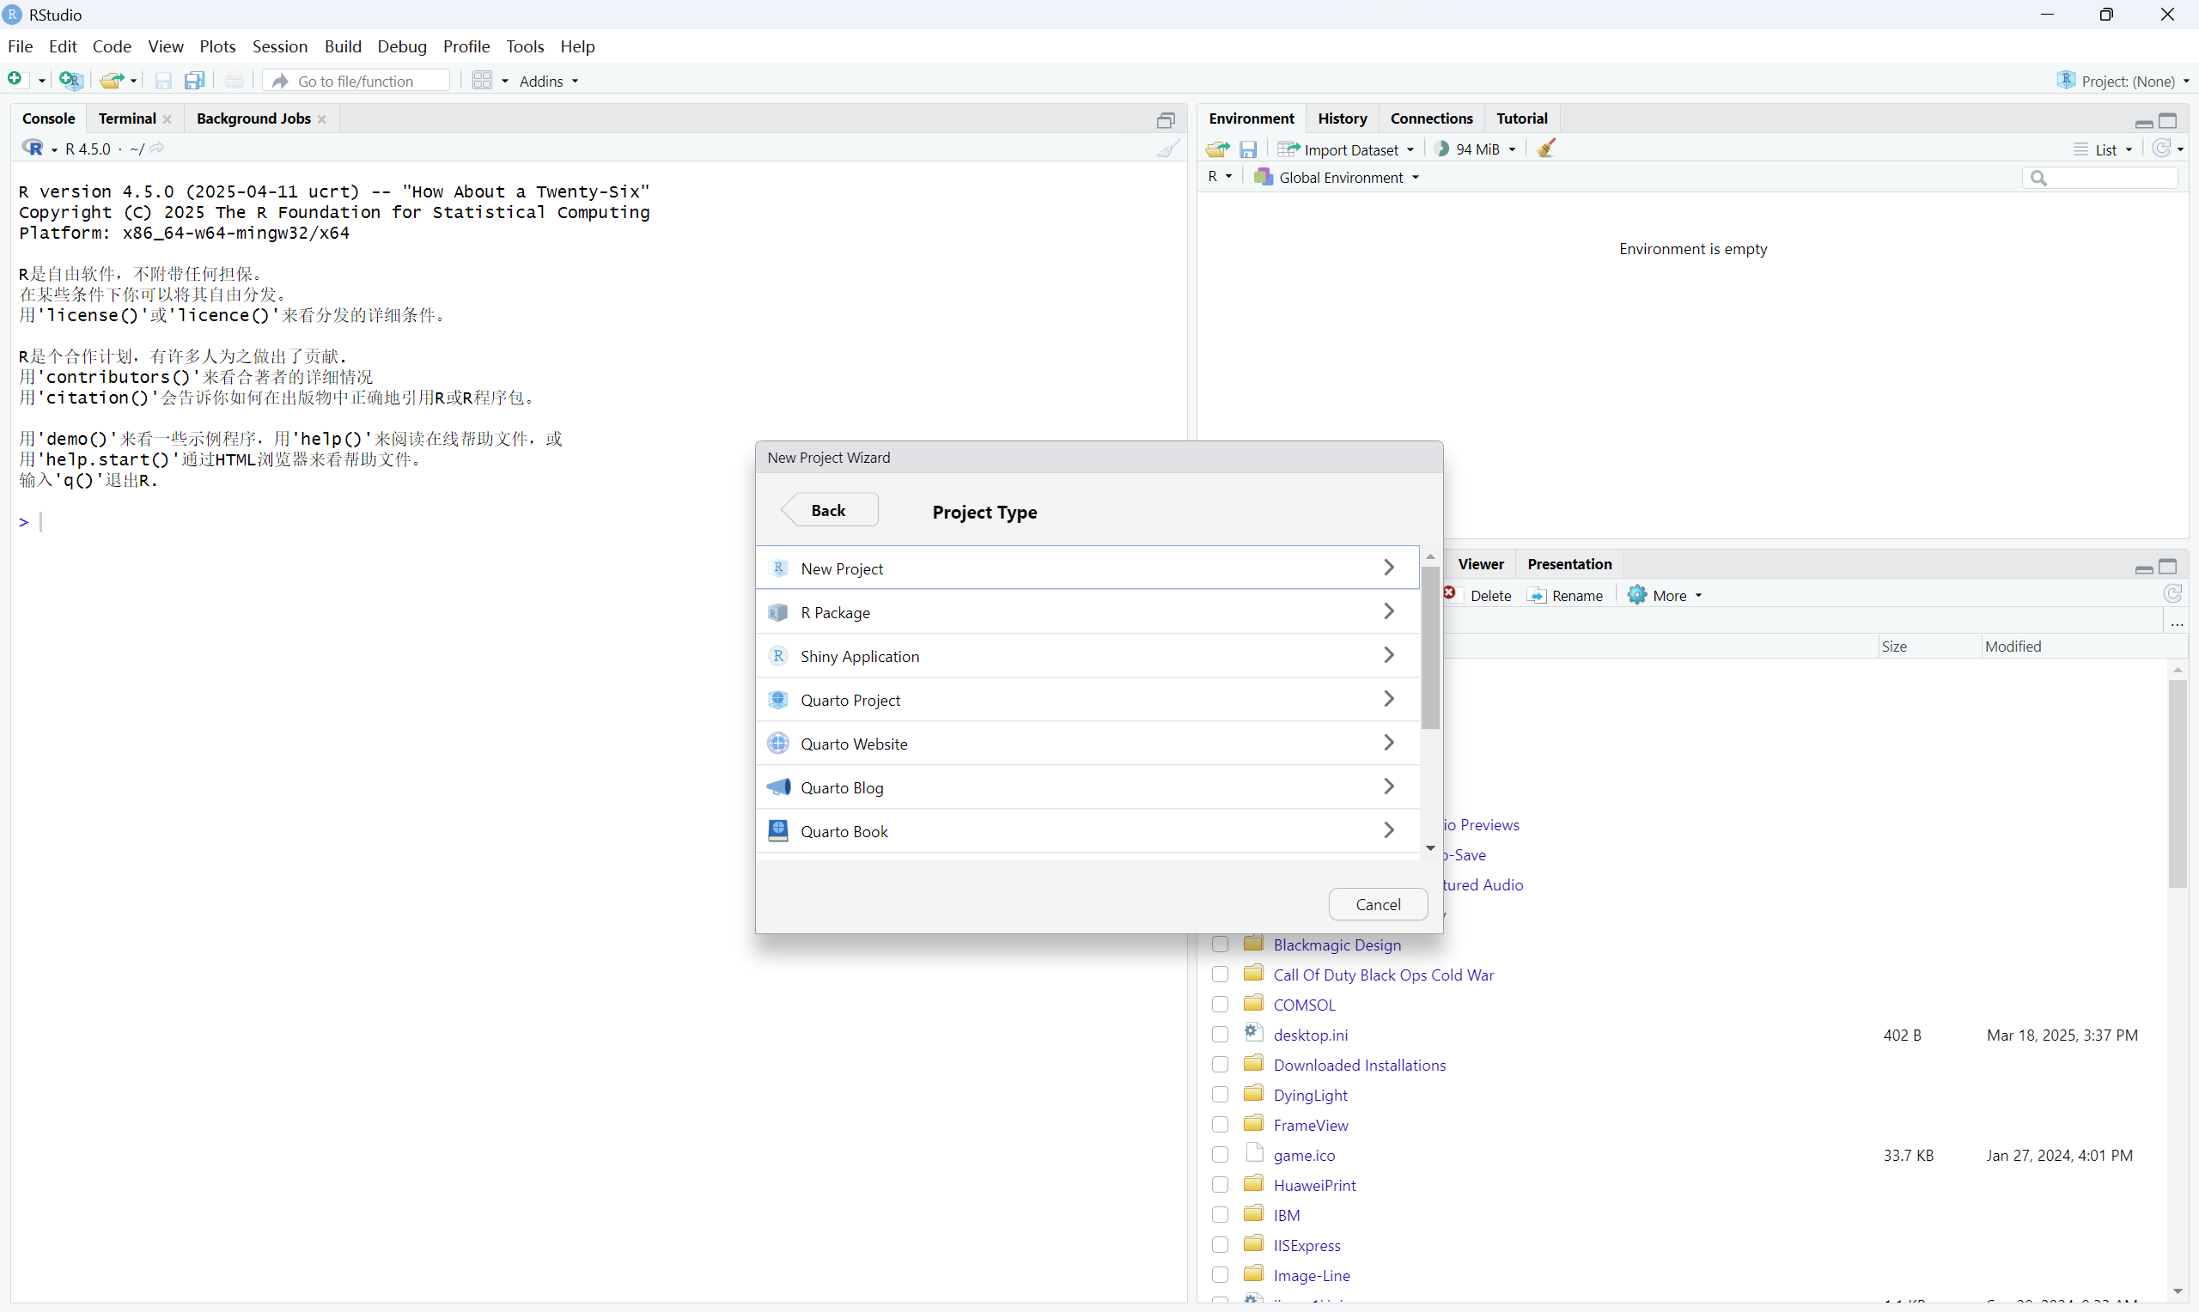Click the Print icon in main toolbar

click(235, 81)
